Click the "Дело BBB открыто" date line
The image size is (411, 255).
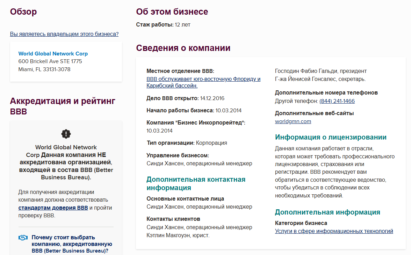point(185,98)
